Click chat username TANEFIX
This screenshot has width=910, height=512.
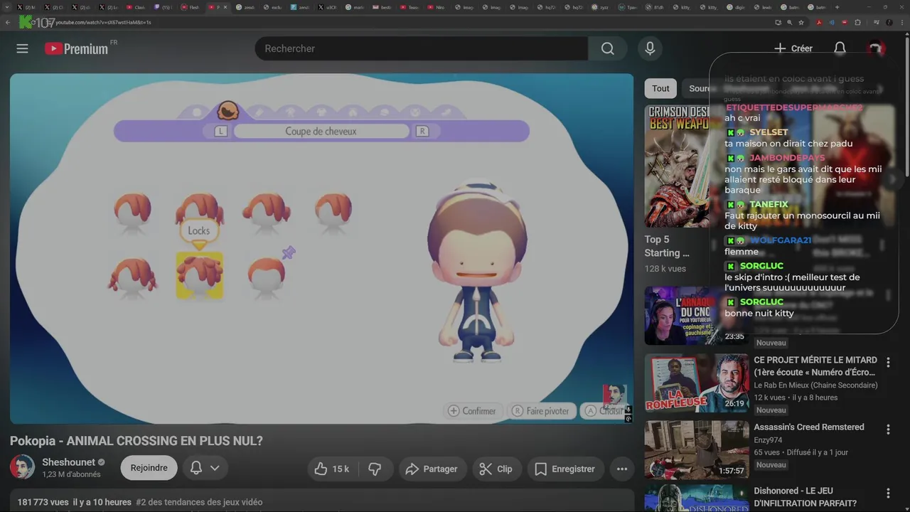click(x=769, y=205)
